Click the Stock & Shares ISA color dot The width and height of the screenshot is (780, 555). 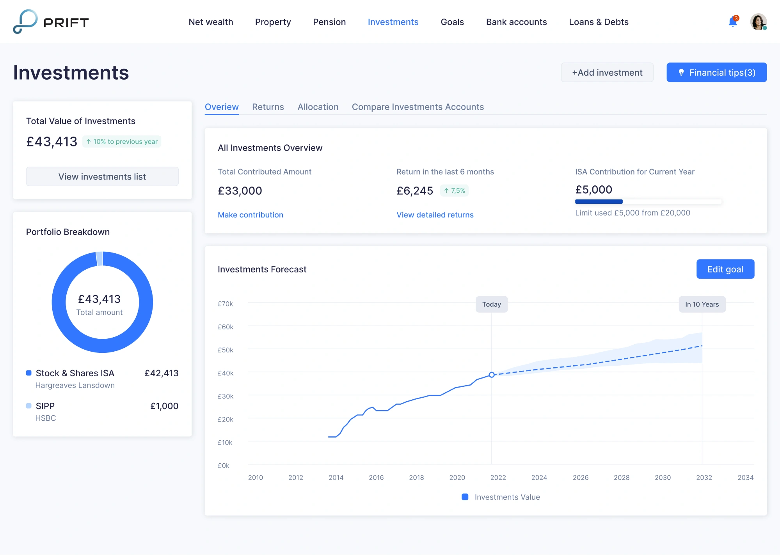pyautogui.click(x=28, y=373)
